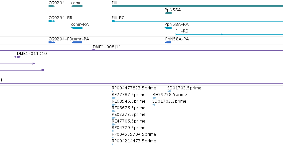Viewport: 283px width, 146px height.
Task: Click the Fili-RD transcript line
Action: 229,34
